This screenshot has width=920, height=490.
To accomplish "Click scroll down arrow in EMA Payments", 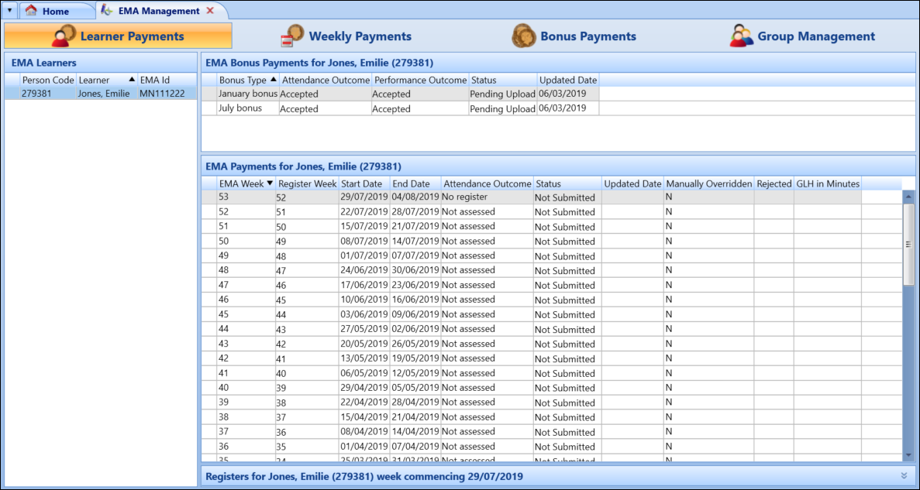I will pyautogui.click(x=908, y=455).
